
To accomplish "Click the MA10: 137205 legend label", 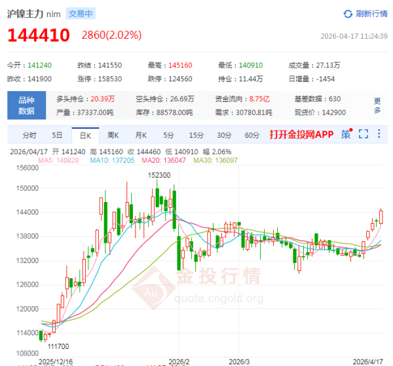I will pos(112,160).
